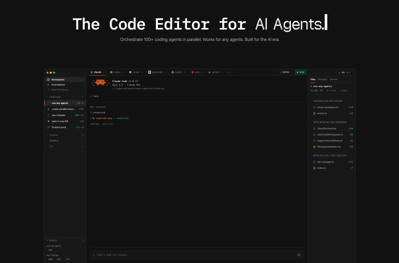The width and height of the screenshot is (399, 263).
Task: Open forwarded port 3001
Action: pos(59,259)
